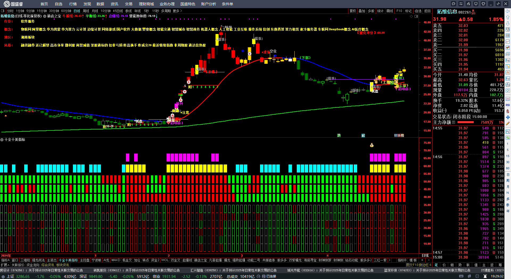Click the 统计 statistics button

pyautogui.click(x=381, y=11)
